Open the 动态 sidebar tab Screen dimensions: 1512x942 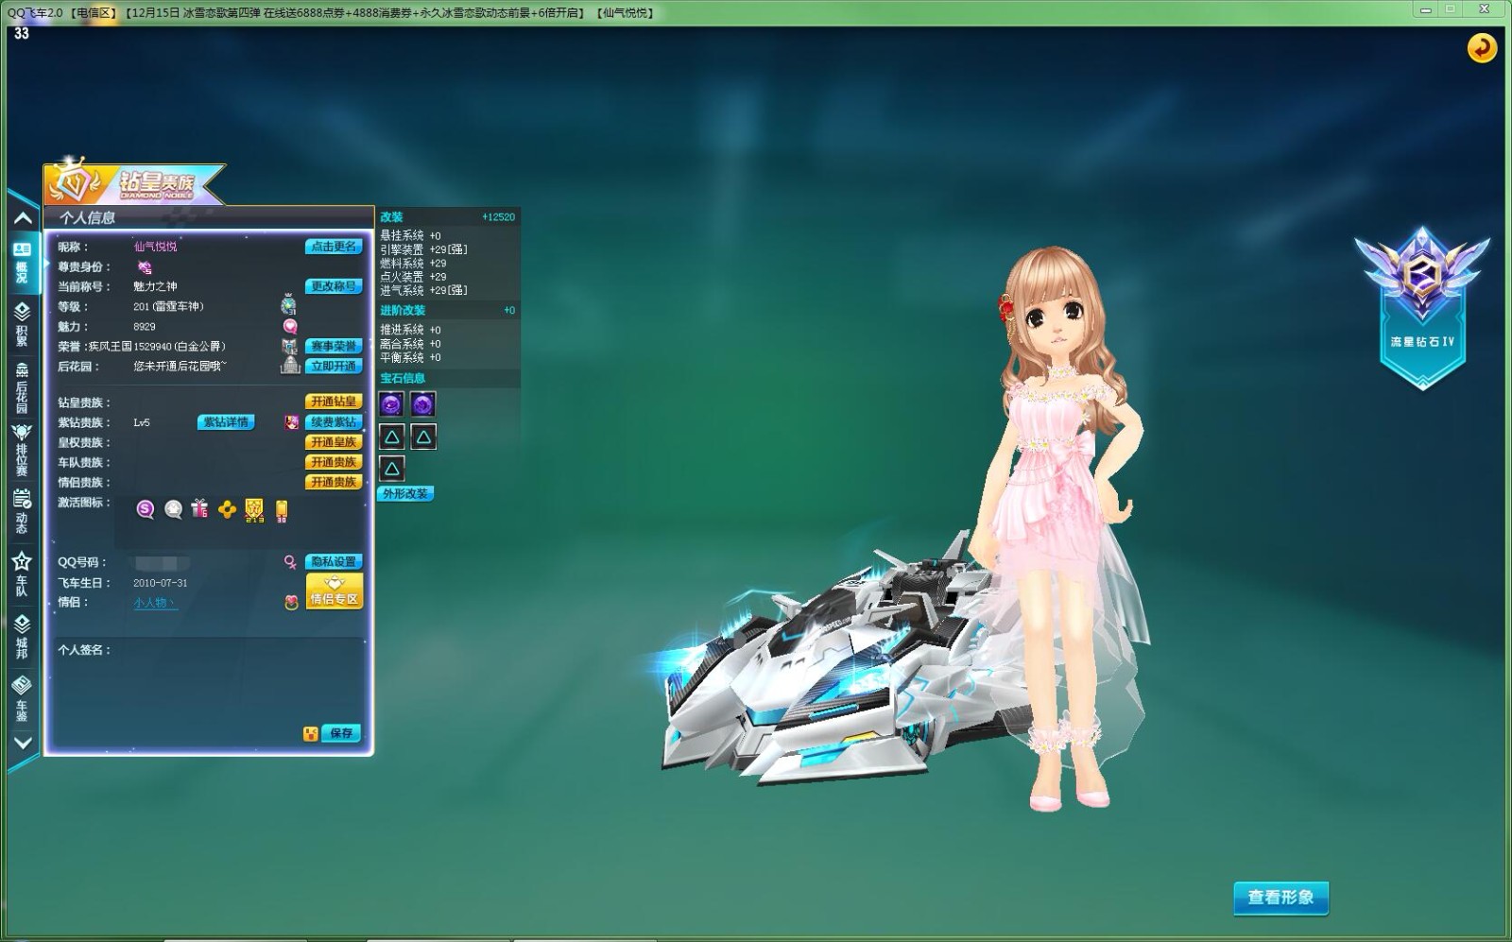pos(22,511)
